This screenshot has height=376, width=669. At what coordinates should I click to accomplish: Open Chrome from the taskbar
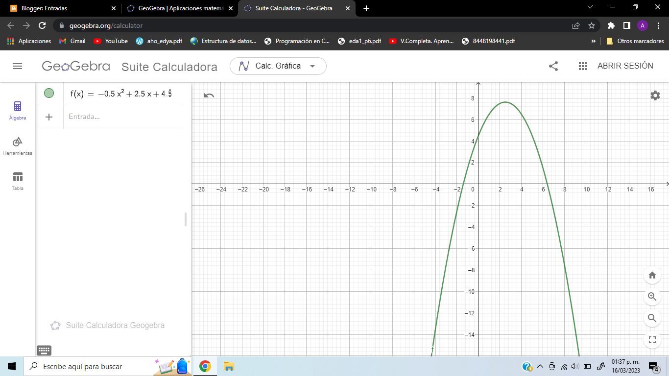click(205, 366)
